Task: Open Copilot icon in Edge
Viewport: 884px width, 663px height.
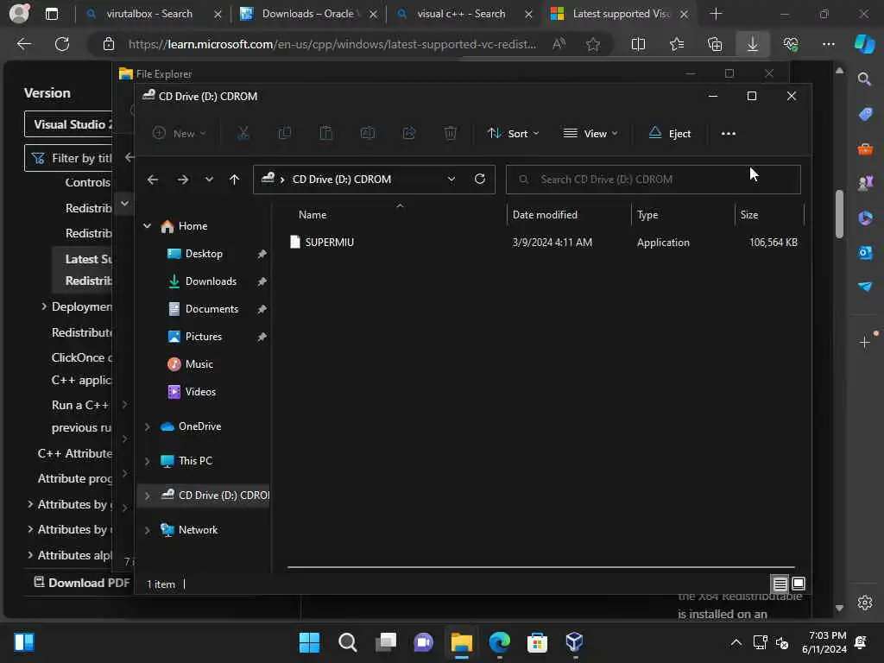Action: pos(864,44)
